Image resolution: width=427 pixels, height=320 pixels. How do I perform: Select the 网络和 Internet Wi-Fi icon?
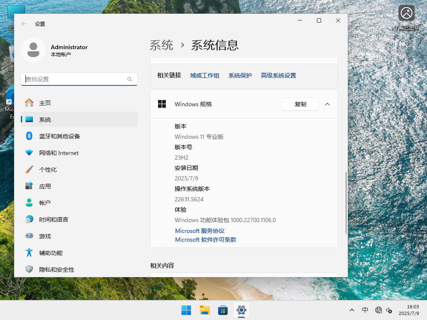tap(29, 153)
